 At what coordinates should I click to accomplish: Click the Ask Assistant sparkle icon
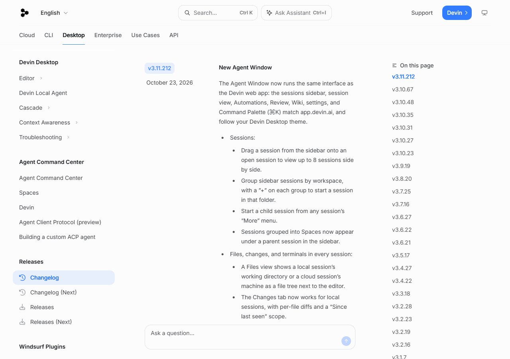[x=270, y=13]
